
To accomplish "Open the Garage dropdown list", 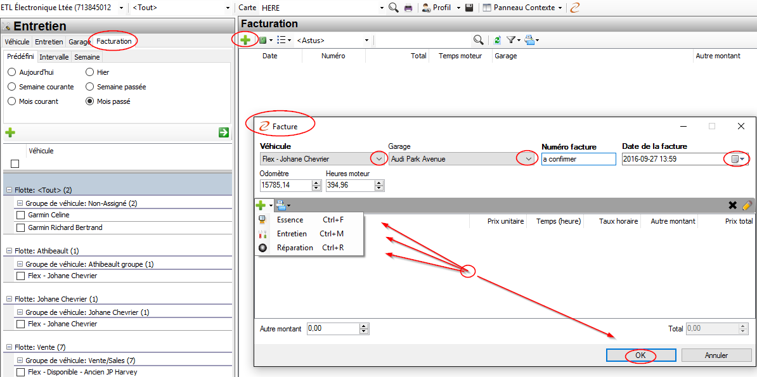I will pyautogui.click(x=527, y=159).
